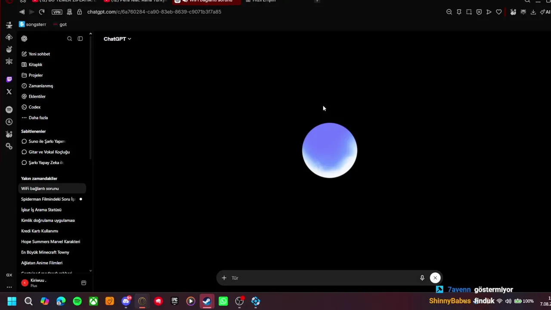
Task: Open the ad blocker shield icon
Action: 479,12
